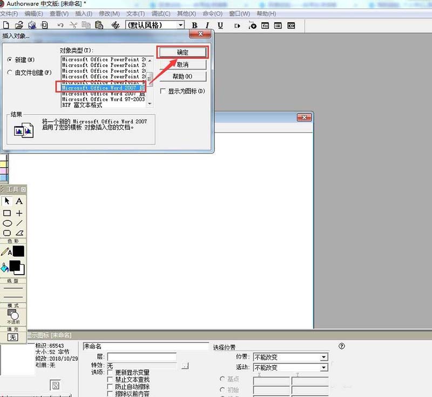Click the Cut scissors icon
This screenshot has width=432, height=397.
pos(73,25)
